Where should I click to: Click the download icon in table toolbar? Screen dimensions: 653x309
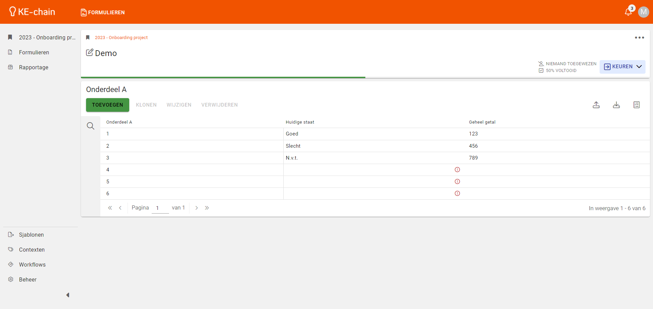coord(616,105)
